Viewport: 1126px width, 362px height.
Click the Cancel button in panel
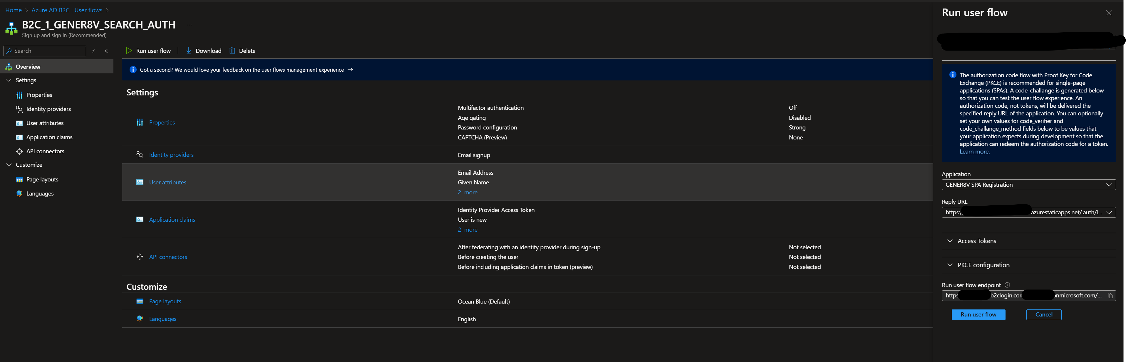pyautogui.click(x=1043, y=314)
